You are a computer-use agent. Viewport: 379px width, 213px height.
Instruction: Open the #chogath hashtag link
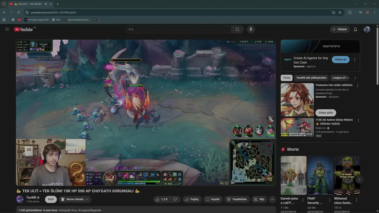tap(65, 210)
